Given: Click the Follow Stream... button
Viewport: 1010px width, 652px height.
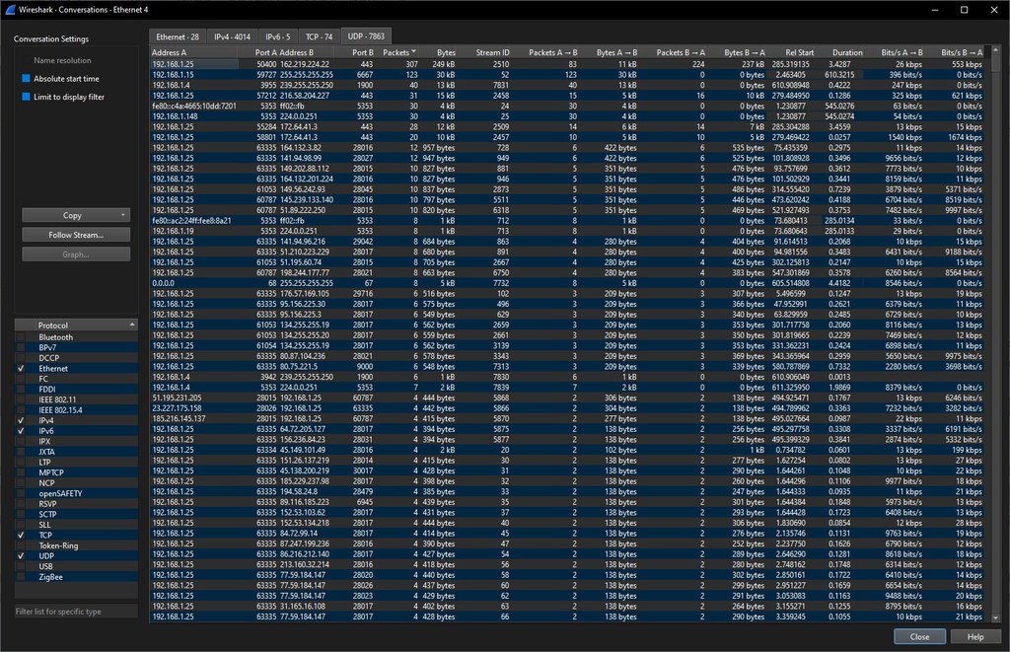Looking at the screenshot, I should point(76,235).
